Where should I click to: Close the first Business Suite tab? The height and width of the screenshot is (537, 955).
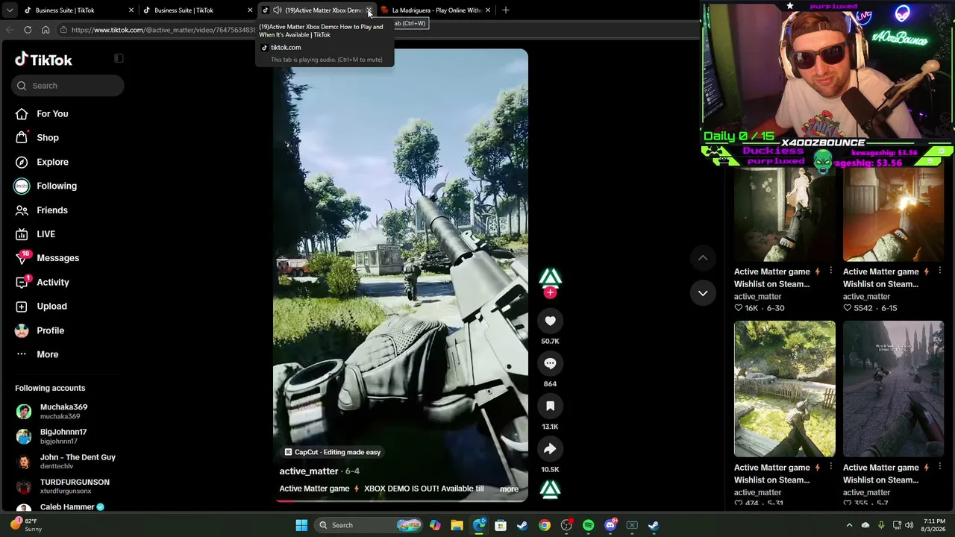[131, 10]
